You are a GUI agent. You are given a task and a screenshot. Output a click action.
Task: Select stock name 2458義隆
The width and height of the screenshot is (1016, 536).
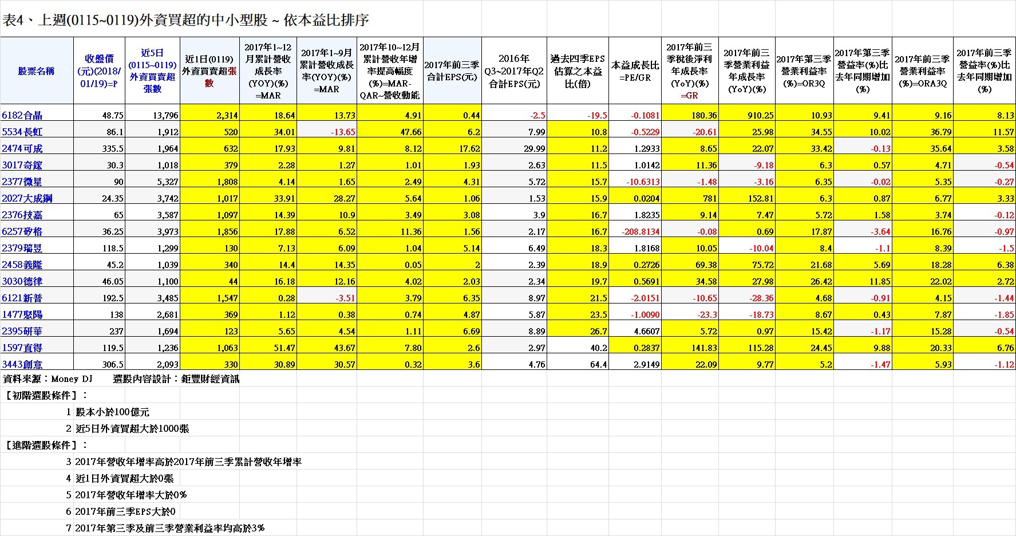22,265
